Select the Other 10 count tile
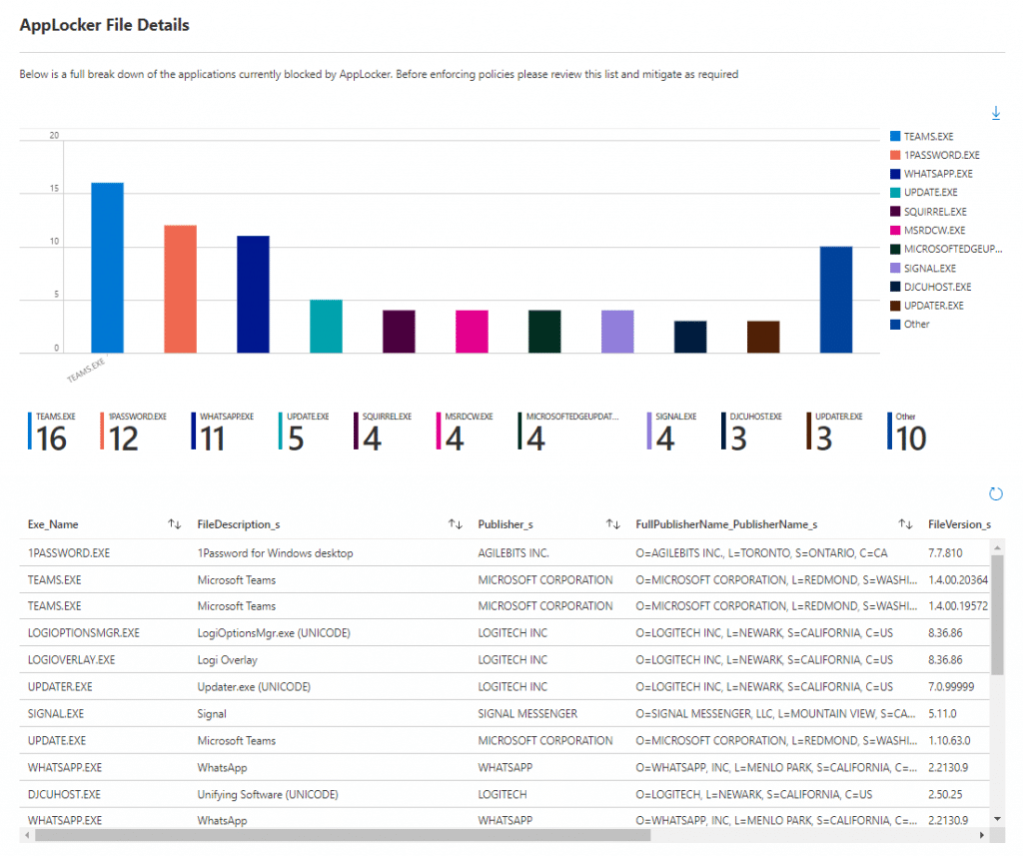 pyautogui.click(x=907, y=431)
